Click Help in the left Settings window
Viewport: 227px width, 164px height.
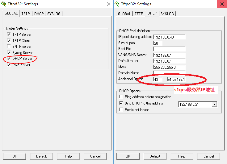click(68, 156)
